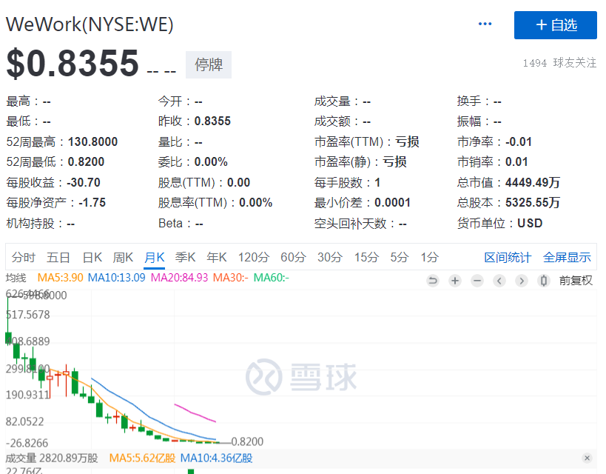This screenshot has height=474, width=606.
Task: Move chart right with the right chevron
Action: point(522,281)
